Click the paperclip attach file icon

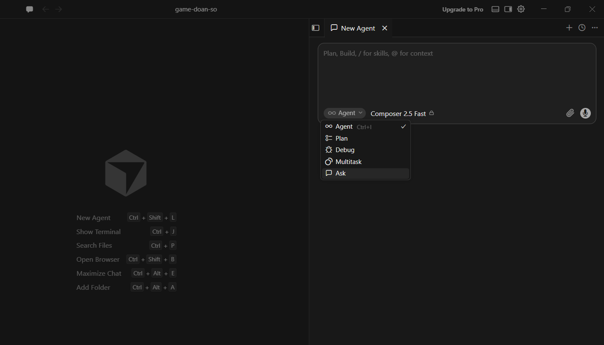coord(570,113)
